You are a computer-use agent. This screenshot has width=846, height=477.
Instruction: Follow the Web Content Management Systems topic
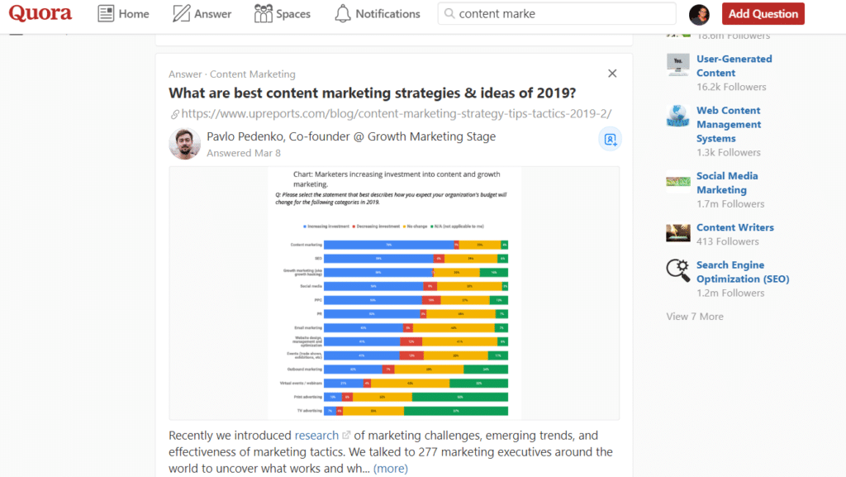(729, 123)
